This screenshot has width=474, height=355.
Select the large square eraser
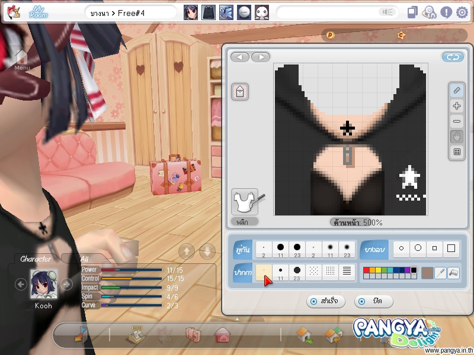pos(451,248)
